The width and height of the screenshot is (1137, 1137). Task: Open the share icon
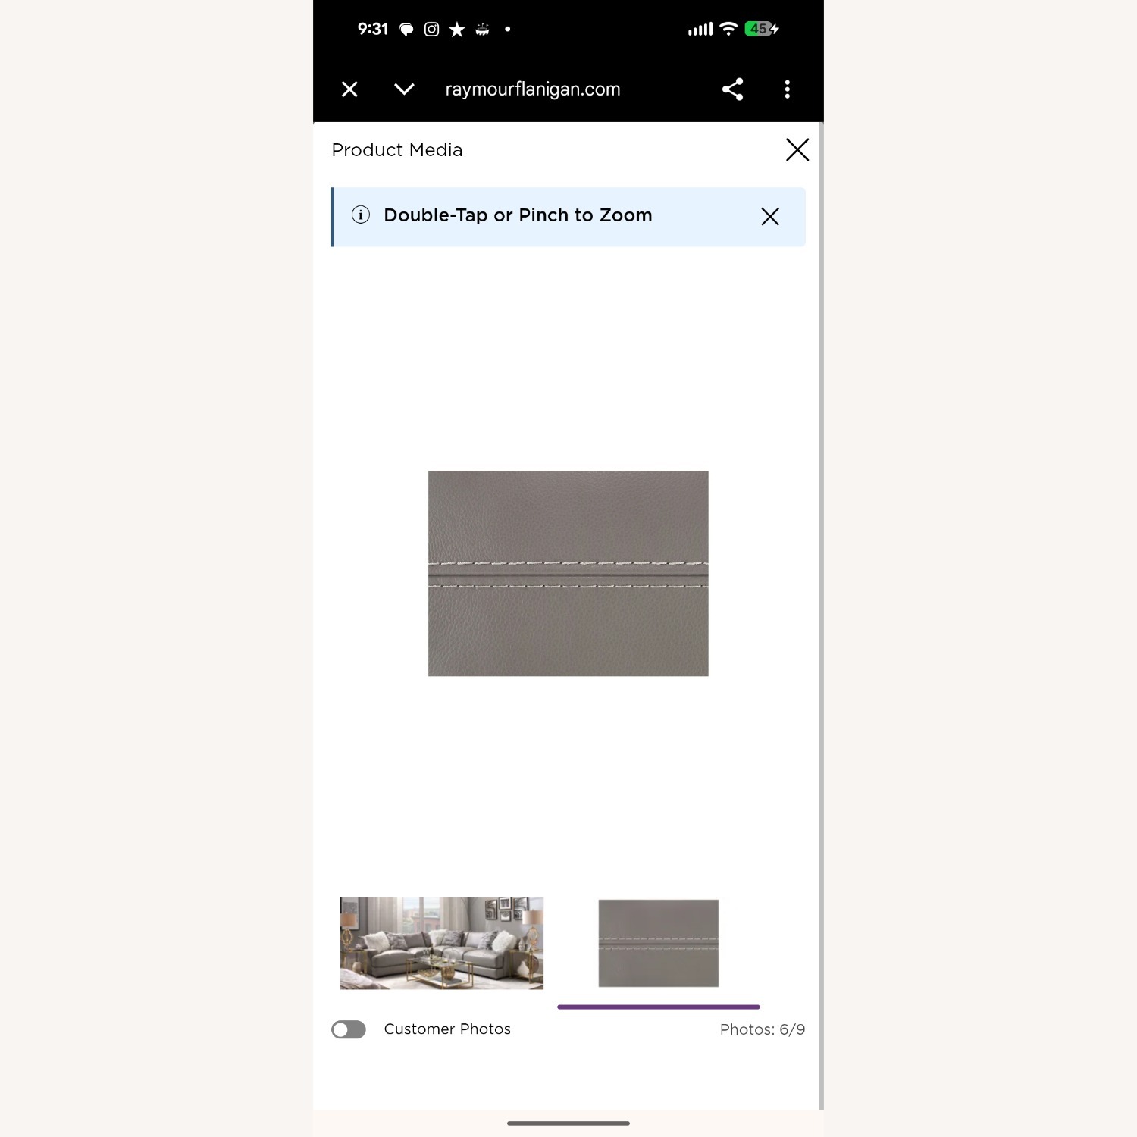(x=732, y=89)
